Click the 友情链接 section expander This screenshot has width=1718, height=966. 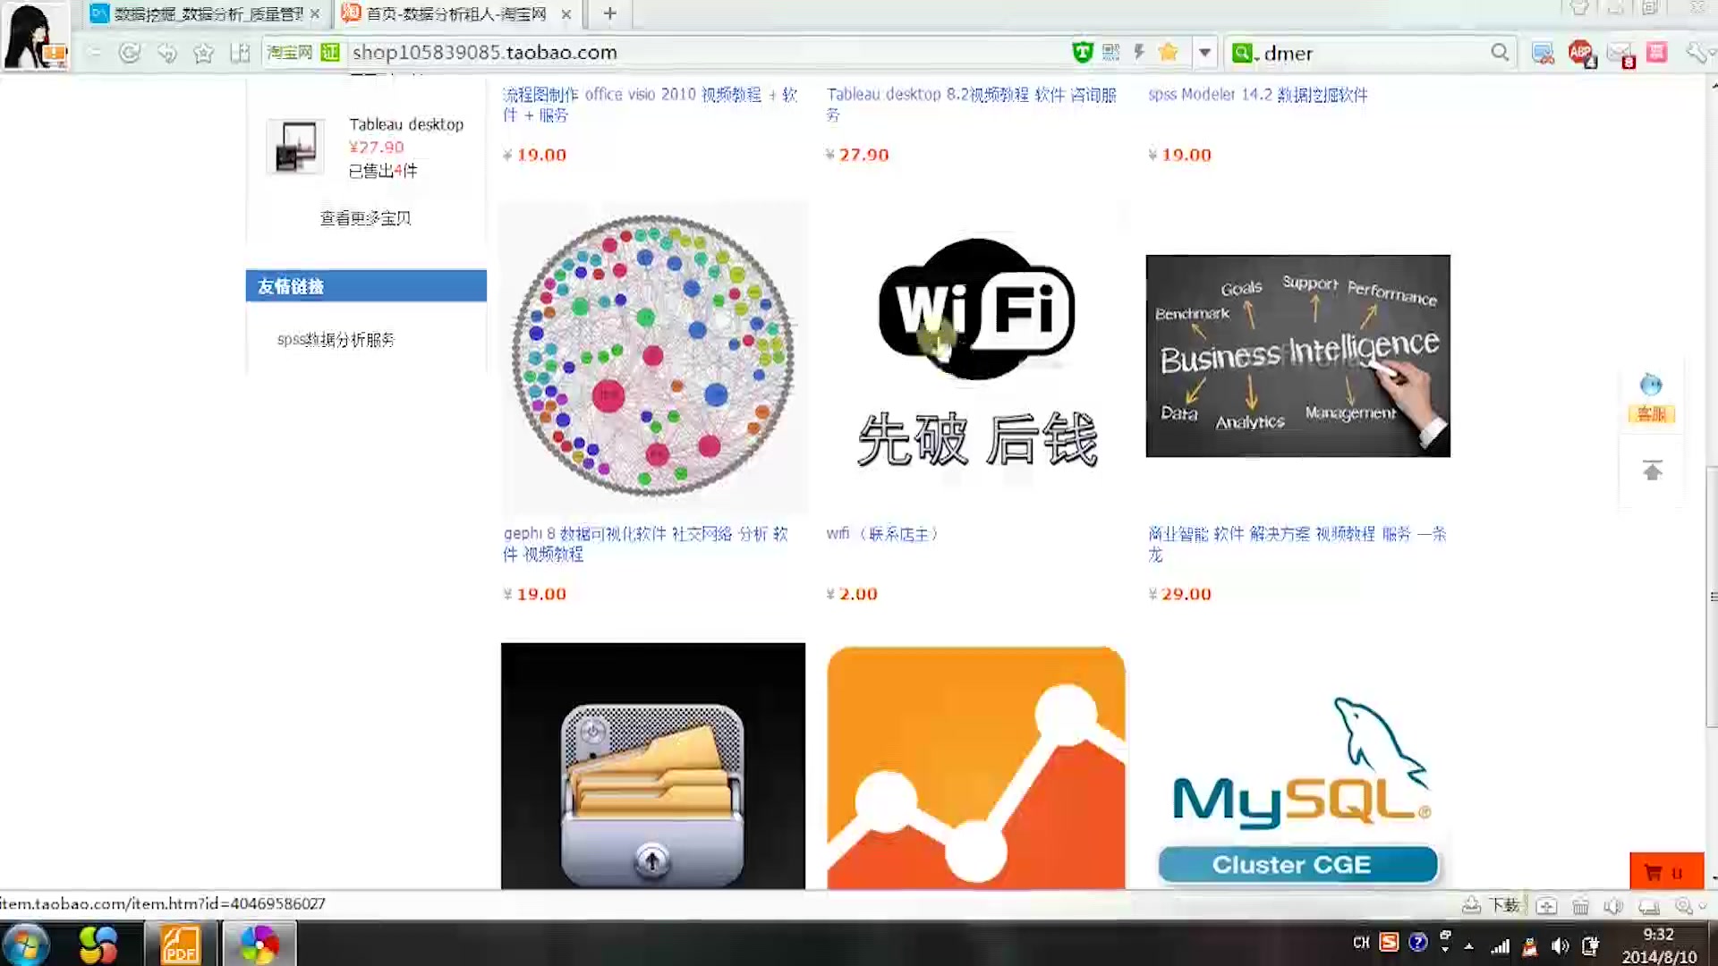pyautogui.click(x=367, y=286)
